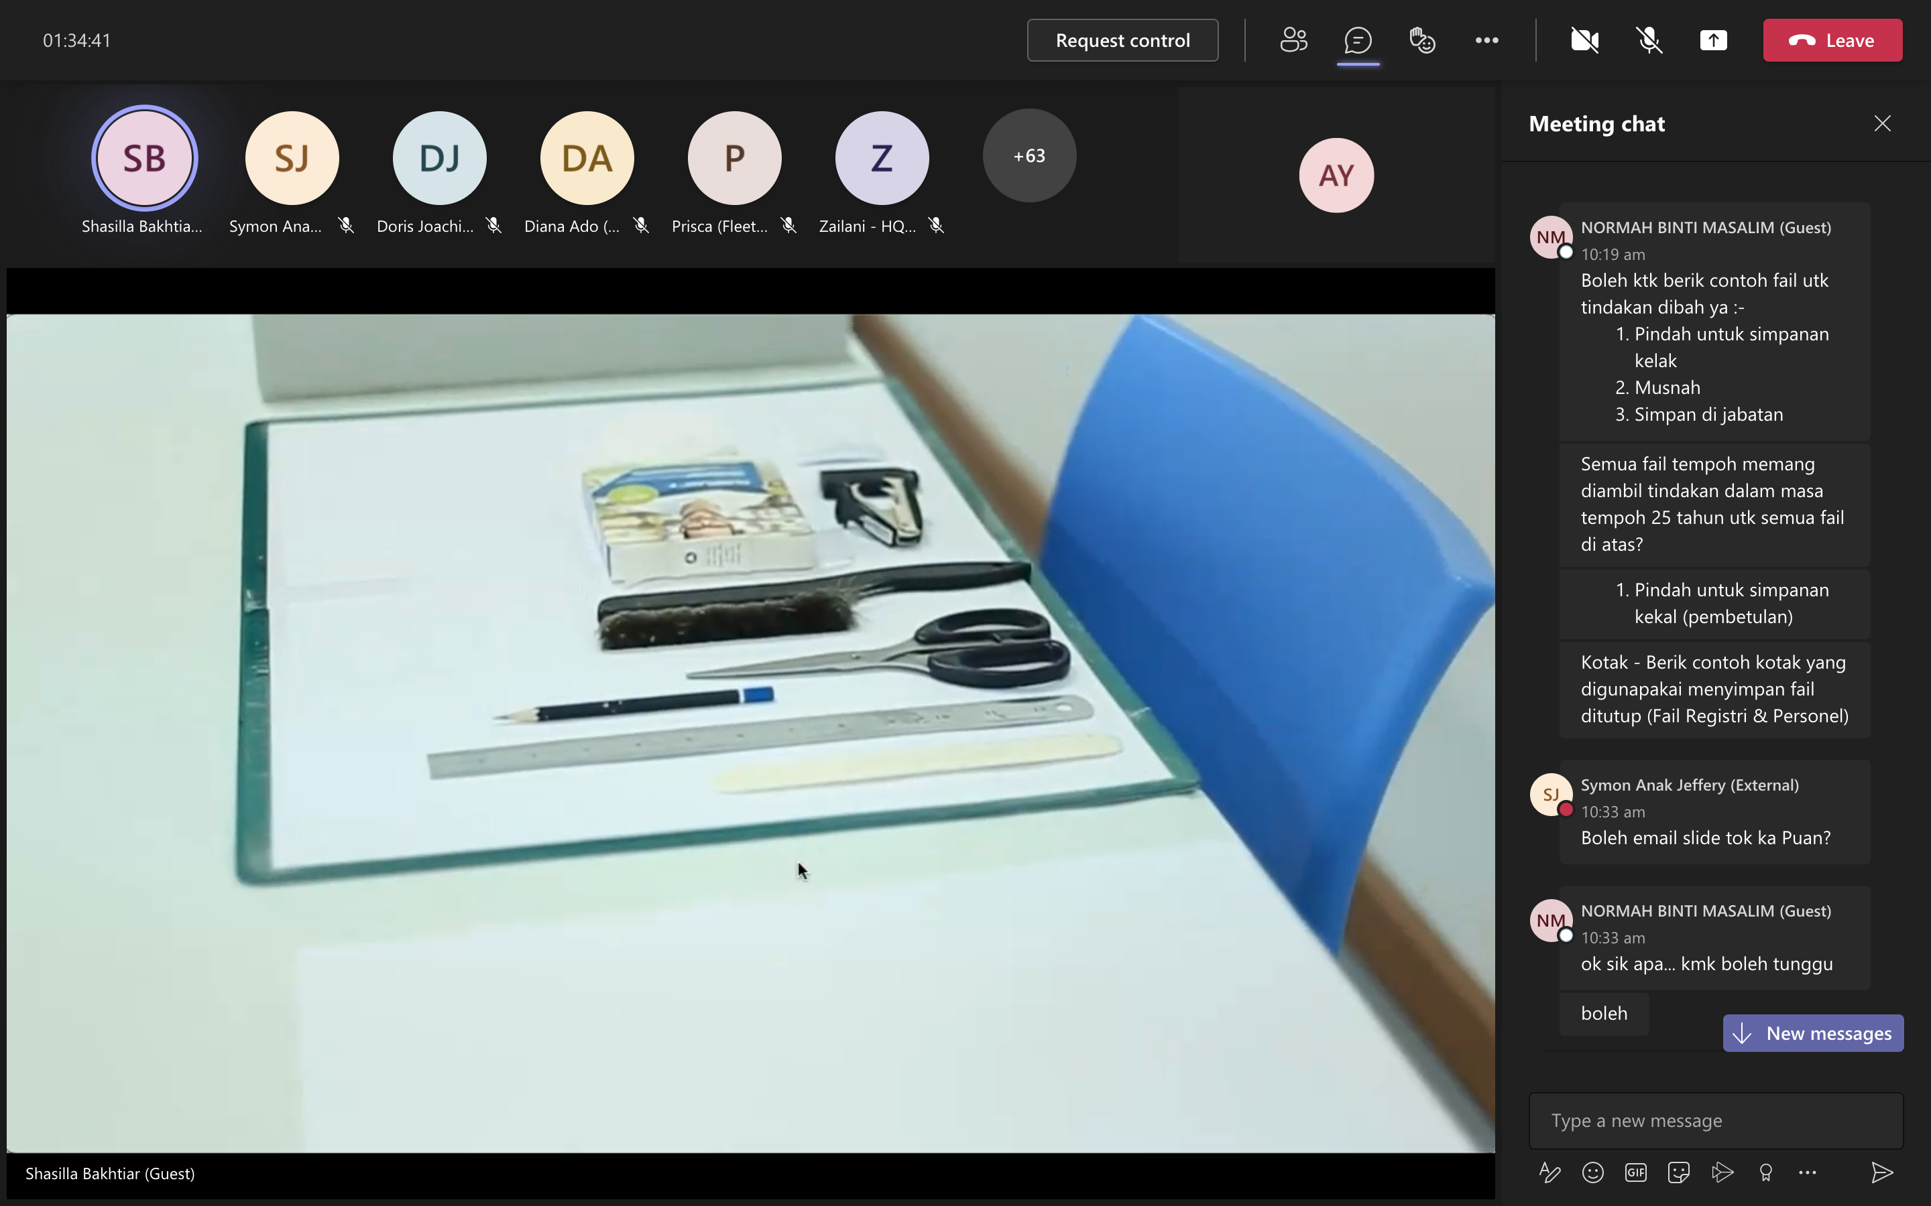Screen dimensions: 1931x1206
Task: Unmute the microphone
Action: click(1649, 41)
